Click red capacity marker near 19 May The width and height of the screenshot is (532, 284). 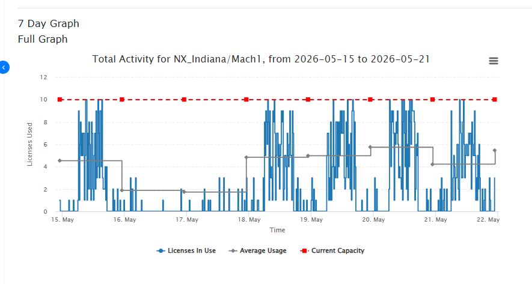(308, 100)
